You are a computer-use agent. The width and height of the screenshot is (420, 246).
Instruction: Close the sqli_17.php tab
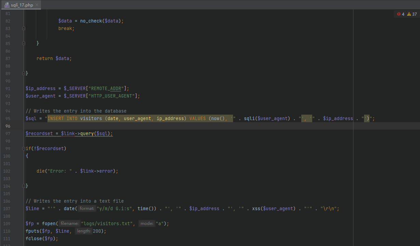coord(37,5)
